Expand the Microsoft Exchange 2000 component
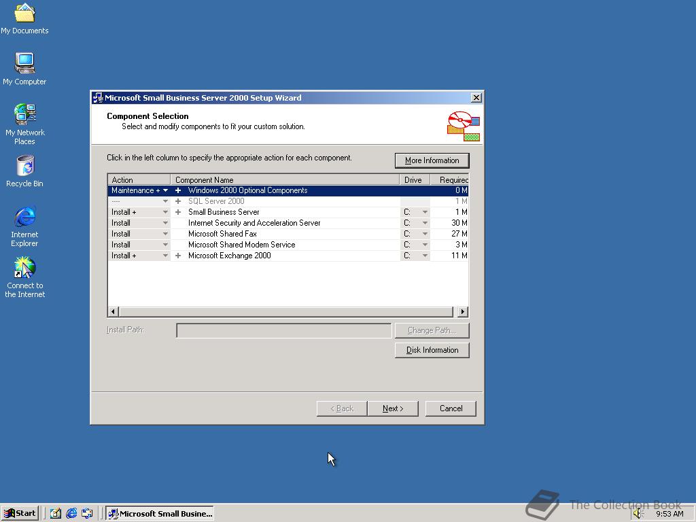 coord(178,256)
